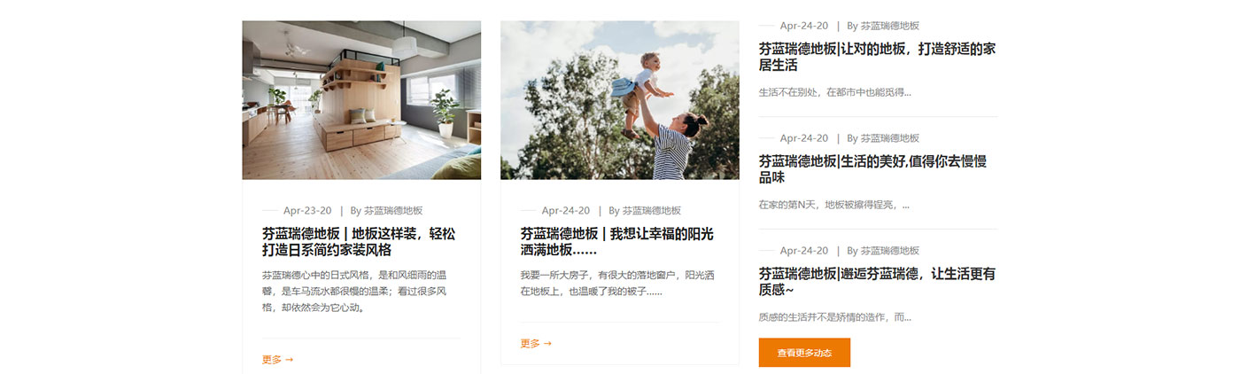
Task: Click 更多 link under Japanese style article
Action: (x=277, y=360)
